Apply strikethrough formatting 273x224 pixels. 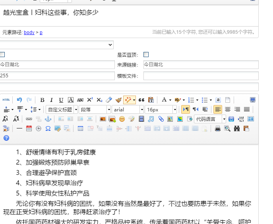coord(80,100)
